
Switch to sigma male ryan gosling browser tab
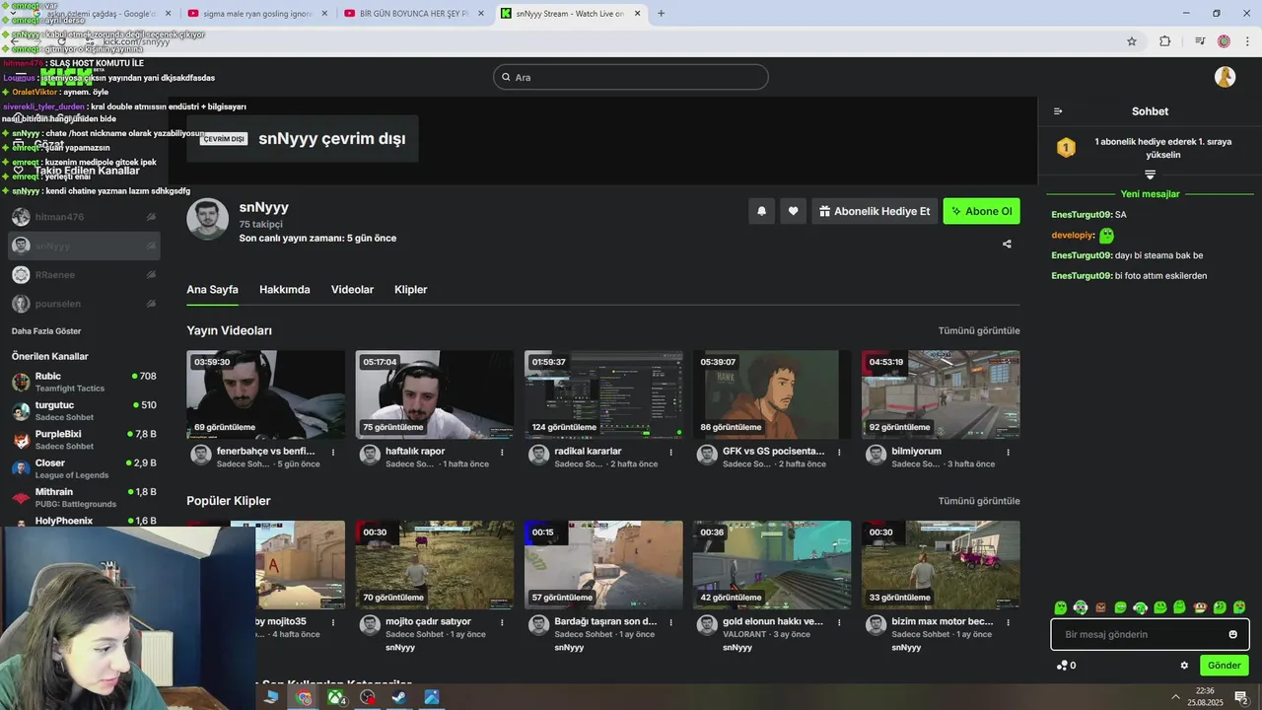[256, 13]
